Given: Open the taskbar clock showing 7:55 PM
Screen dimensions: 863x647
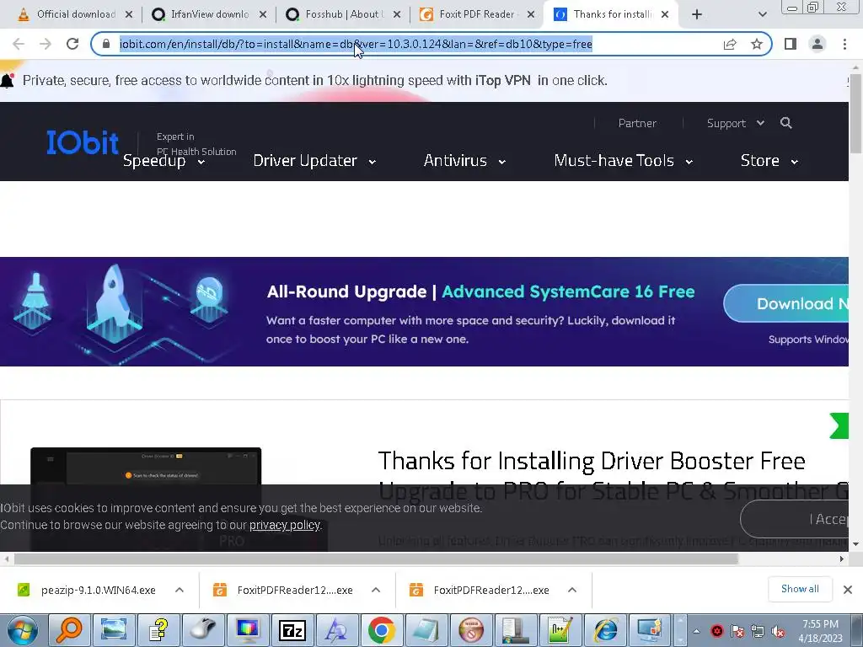Looking at the screenshot, I should tap(820, 631).
